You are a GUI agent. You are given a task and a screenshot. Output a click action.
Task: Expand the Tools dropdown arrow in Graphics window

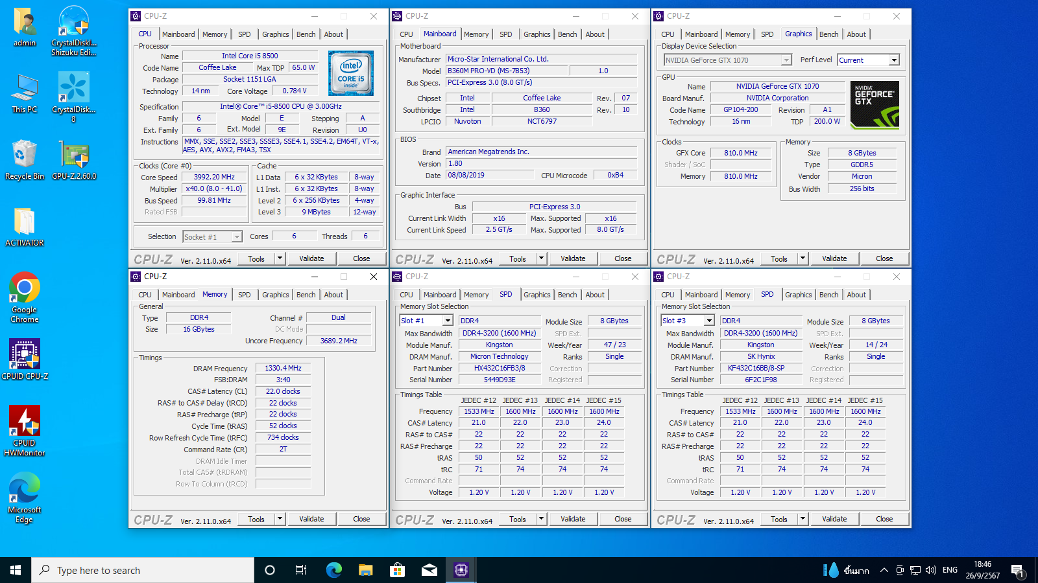click(x=803, y=258)
